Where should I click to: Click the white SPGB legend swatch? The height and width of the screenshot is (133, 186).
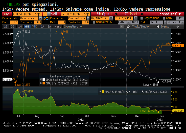click(x=44, y=79)
